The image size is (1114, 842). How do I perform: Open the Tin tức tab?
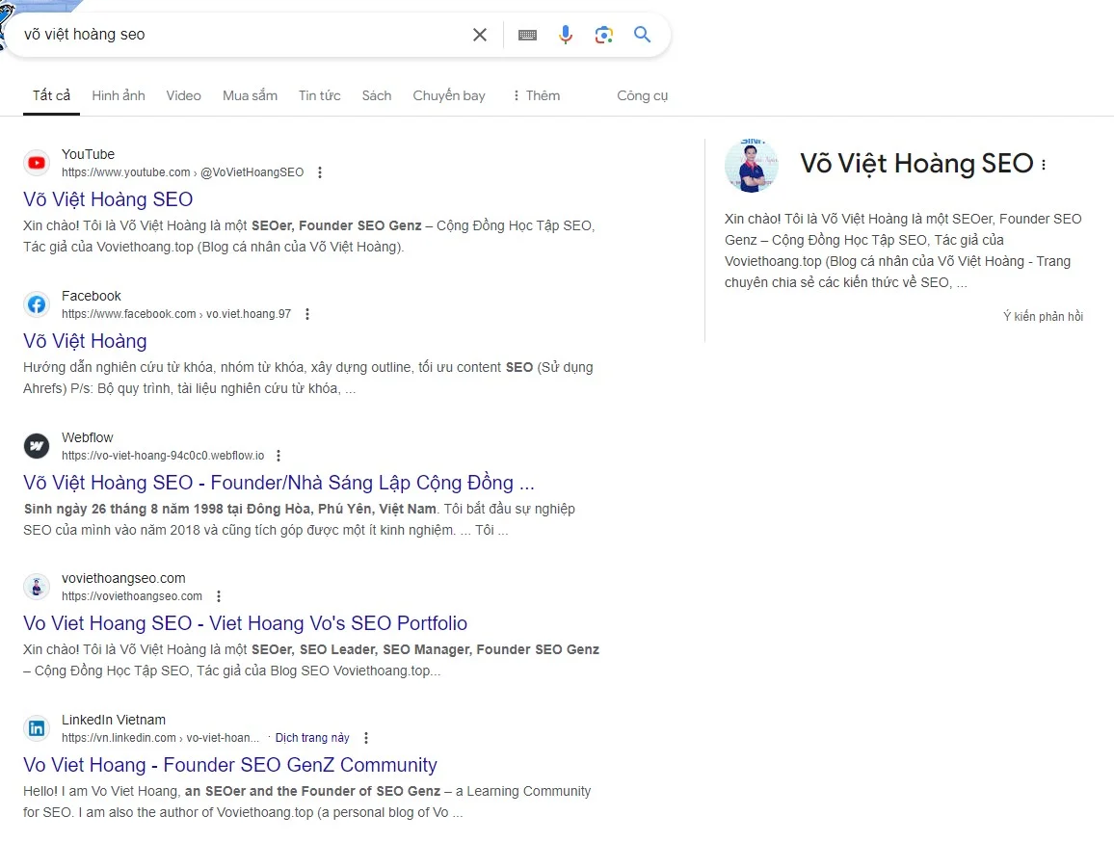(319, 95)
